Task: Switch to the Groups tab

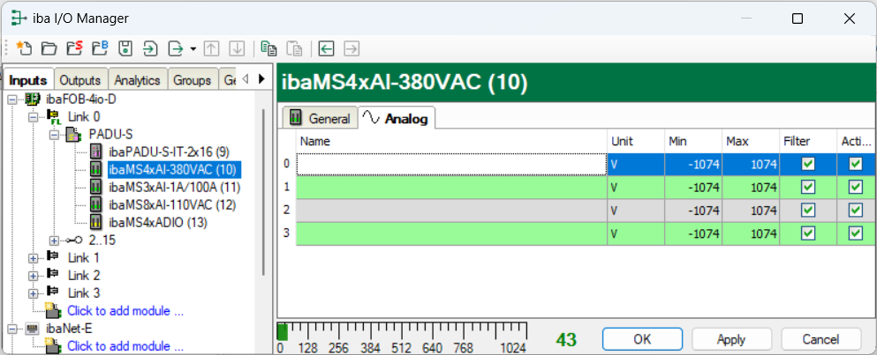Action: [x=192, y=80]
